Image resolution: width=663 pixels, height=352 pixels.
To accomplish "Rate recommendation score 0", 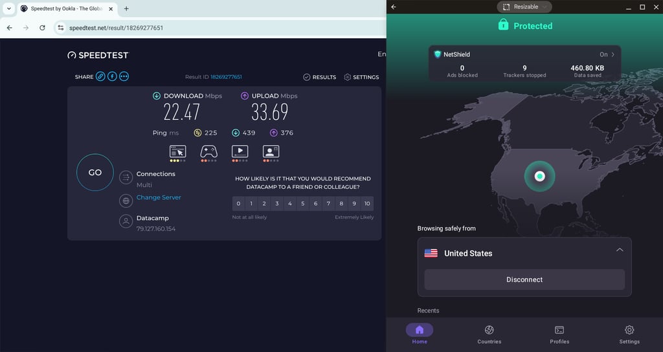I will (238, 204).
